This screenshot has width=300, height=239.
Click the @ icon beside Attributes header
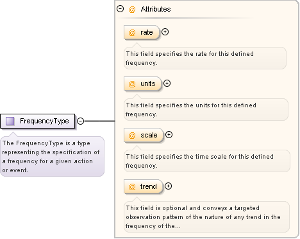click(132, 10)
